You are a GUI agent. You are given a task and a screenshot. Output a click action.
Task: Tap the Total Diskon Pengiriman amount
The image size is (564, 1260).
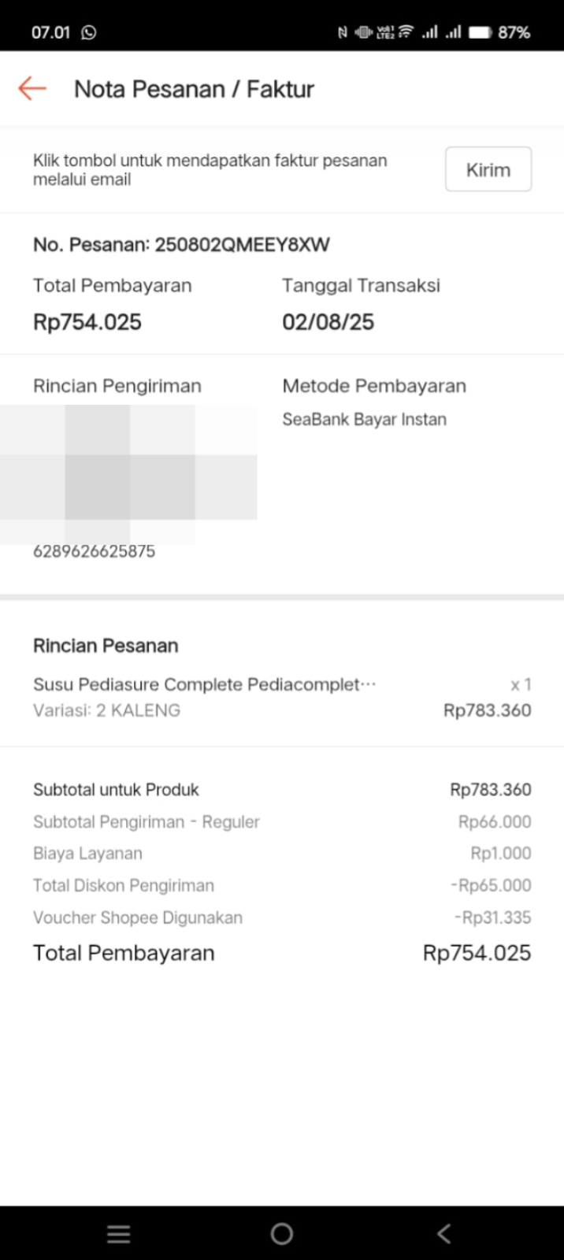point(491,885)
